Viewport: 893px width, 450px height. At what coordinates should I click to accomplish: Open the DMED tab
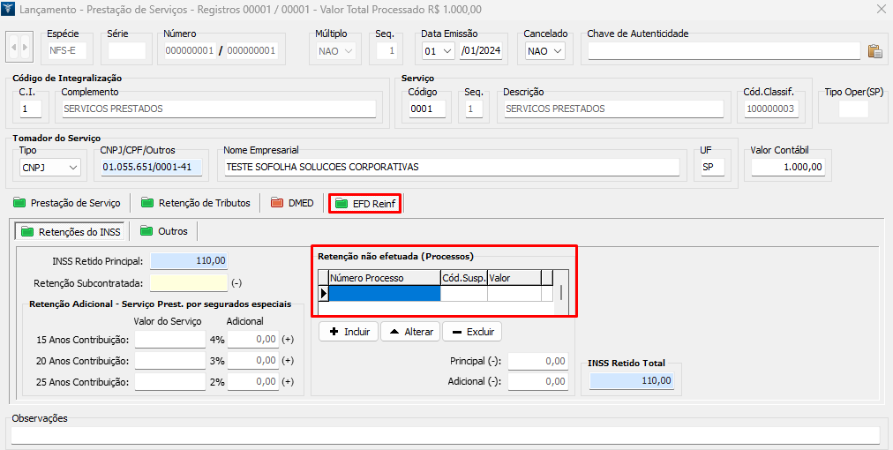291,203
